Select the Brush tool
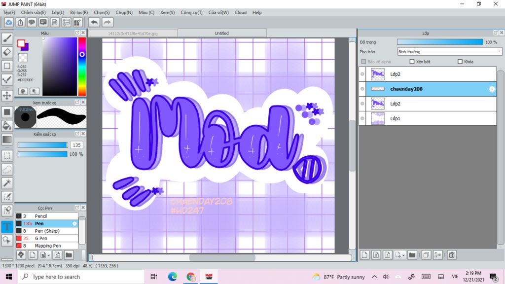 pyautogui.click(x=7, y=38)
